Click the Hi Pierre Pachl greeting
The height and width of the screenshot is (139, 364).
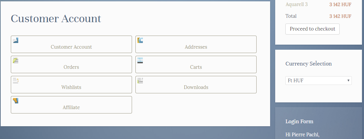pos(302,135)
